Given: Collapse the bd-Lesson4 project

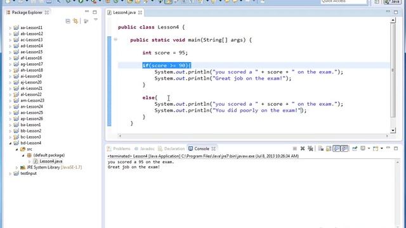Looking at the screenshot, I should [10, 143].
